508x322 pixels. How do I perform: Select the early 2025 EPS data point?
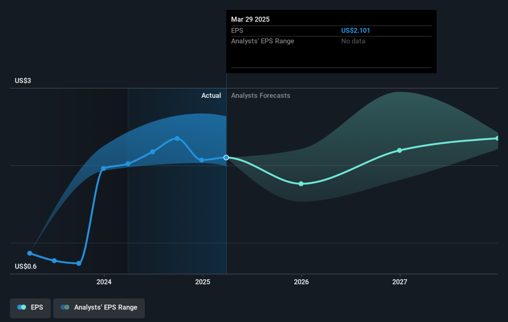click(x=202, y=160)
